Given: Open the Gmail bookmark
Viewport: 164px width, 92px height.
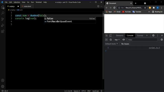Looking at the screenshot, I should click(x=117, y=12).
